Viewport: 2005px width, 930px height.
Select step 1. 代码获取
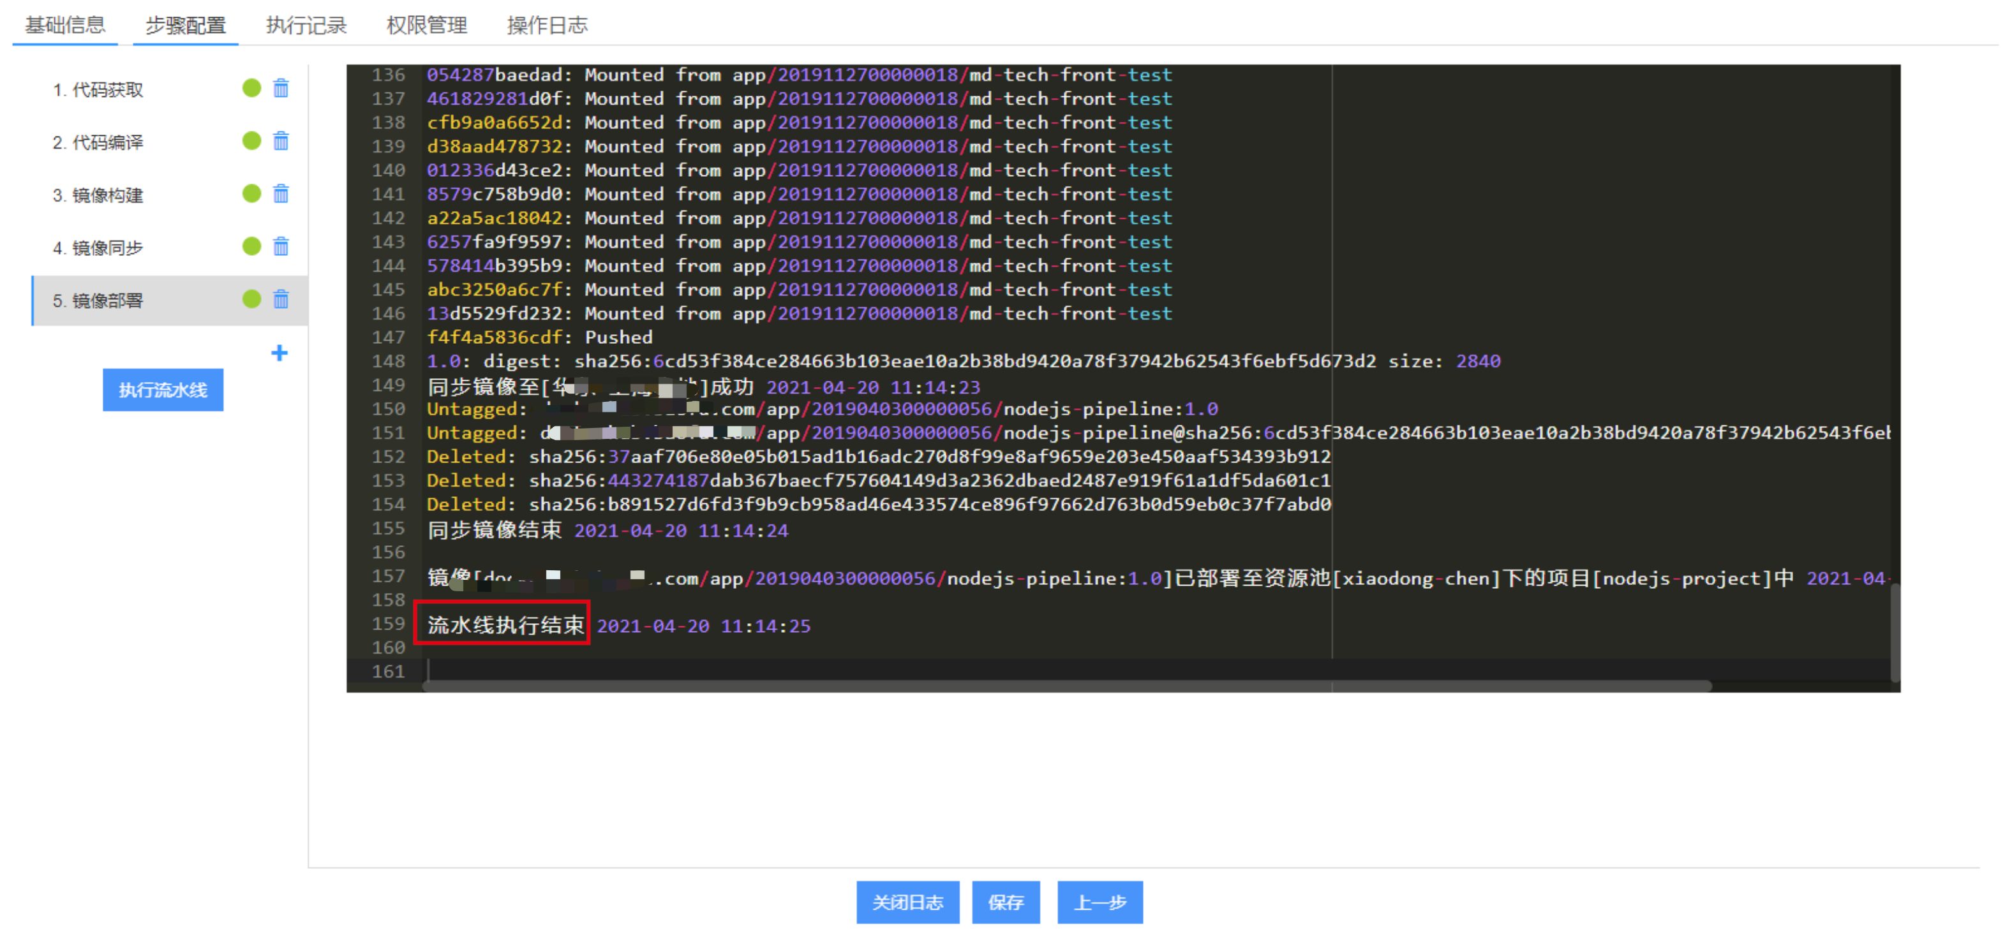point(98,91)
